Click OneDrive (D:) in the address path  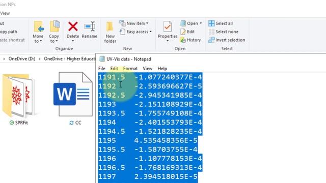pyautogui.click(x=22, y=59)
